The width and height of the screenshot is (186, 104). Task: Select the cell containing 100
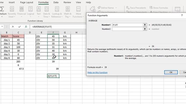pyautogui.click(x=18, y=47)
